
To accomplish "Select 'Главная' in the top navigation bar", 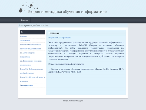I will click(x=25, y=20).
